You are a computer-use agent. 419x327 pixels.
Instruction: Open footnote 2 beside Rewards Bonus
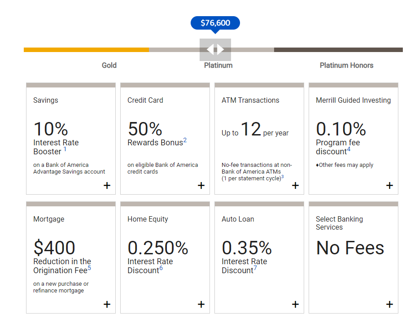(185, 140)
